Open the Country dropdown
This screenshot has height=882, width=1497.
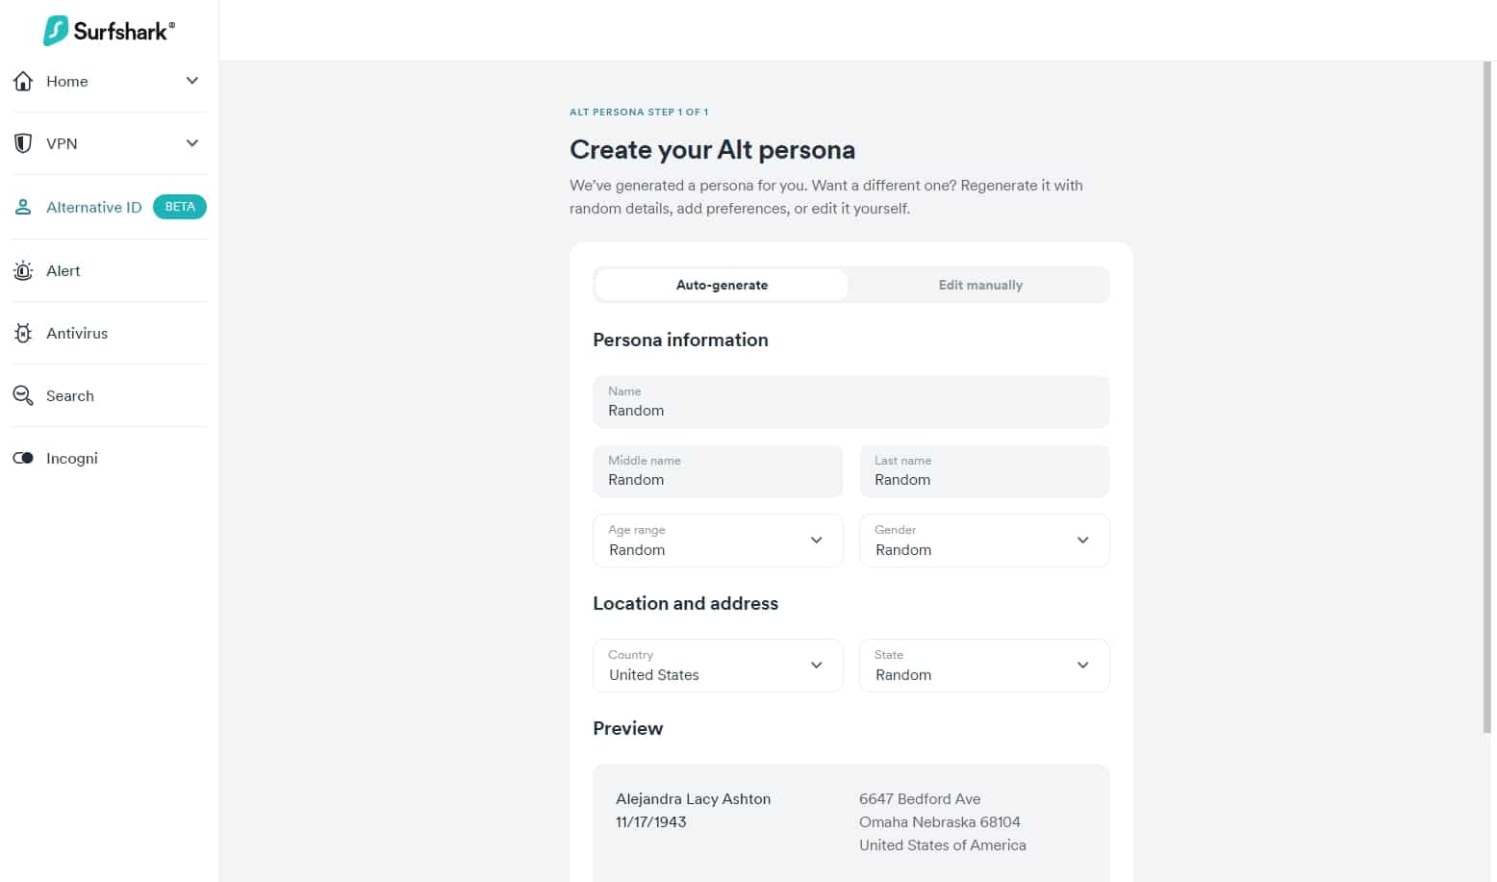(718, 666)
